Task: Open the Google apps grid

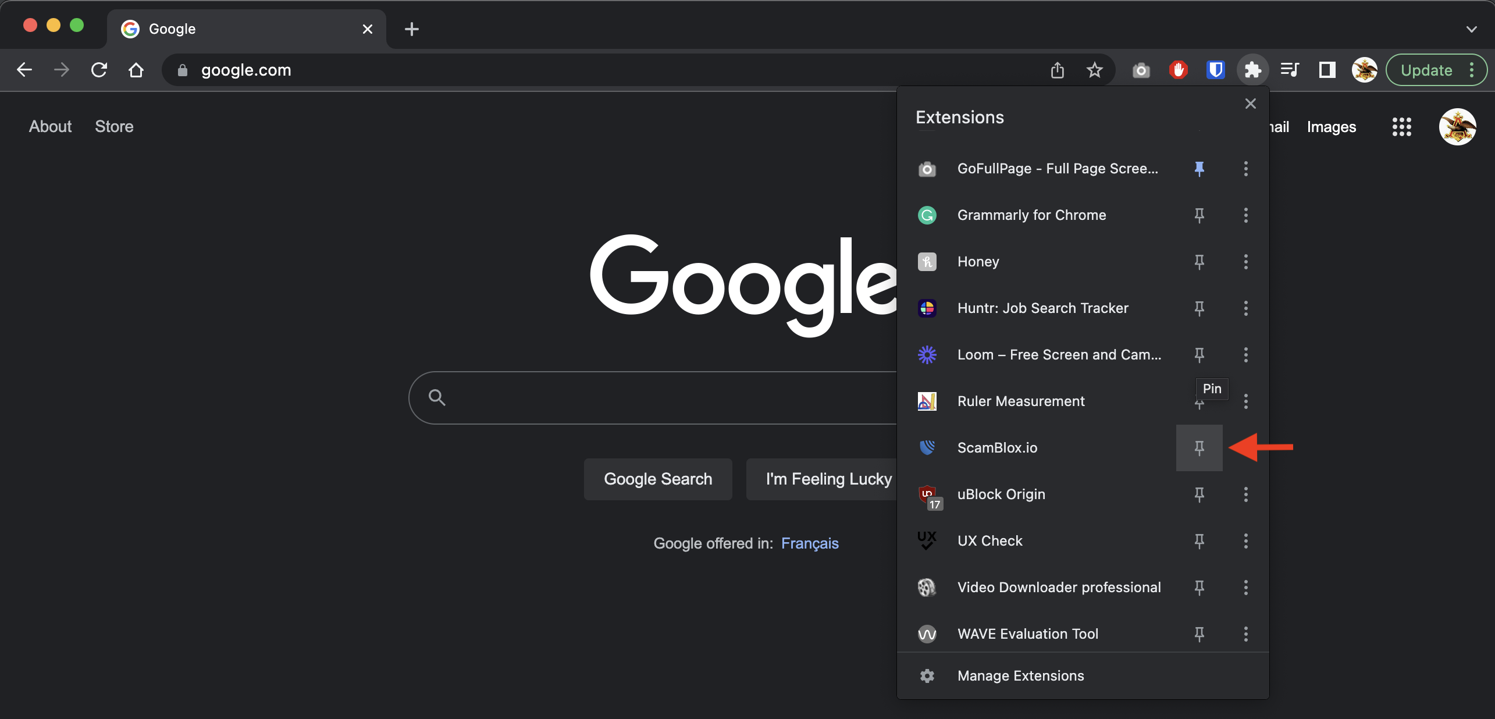Action: tap(1402, 127)
